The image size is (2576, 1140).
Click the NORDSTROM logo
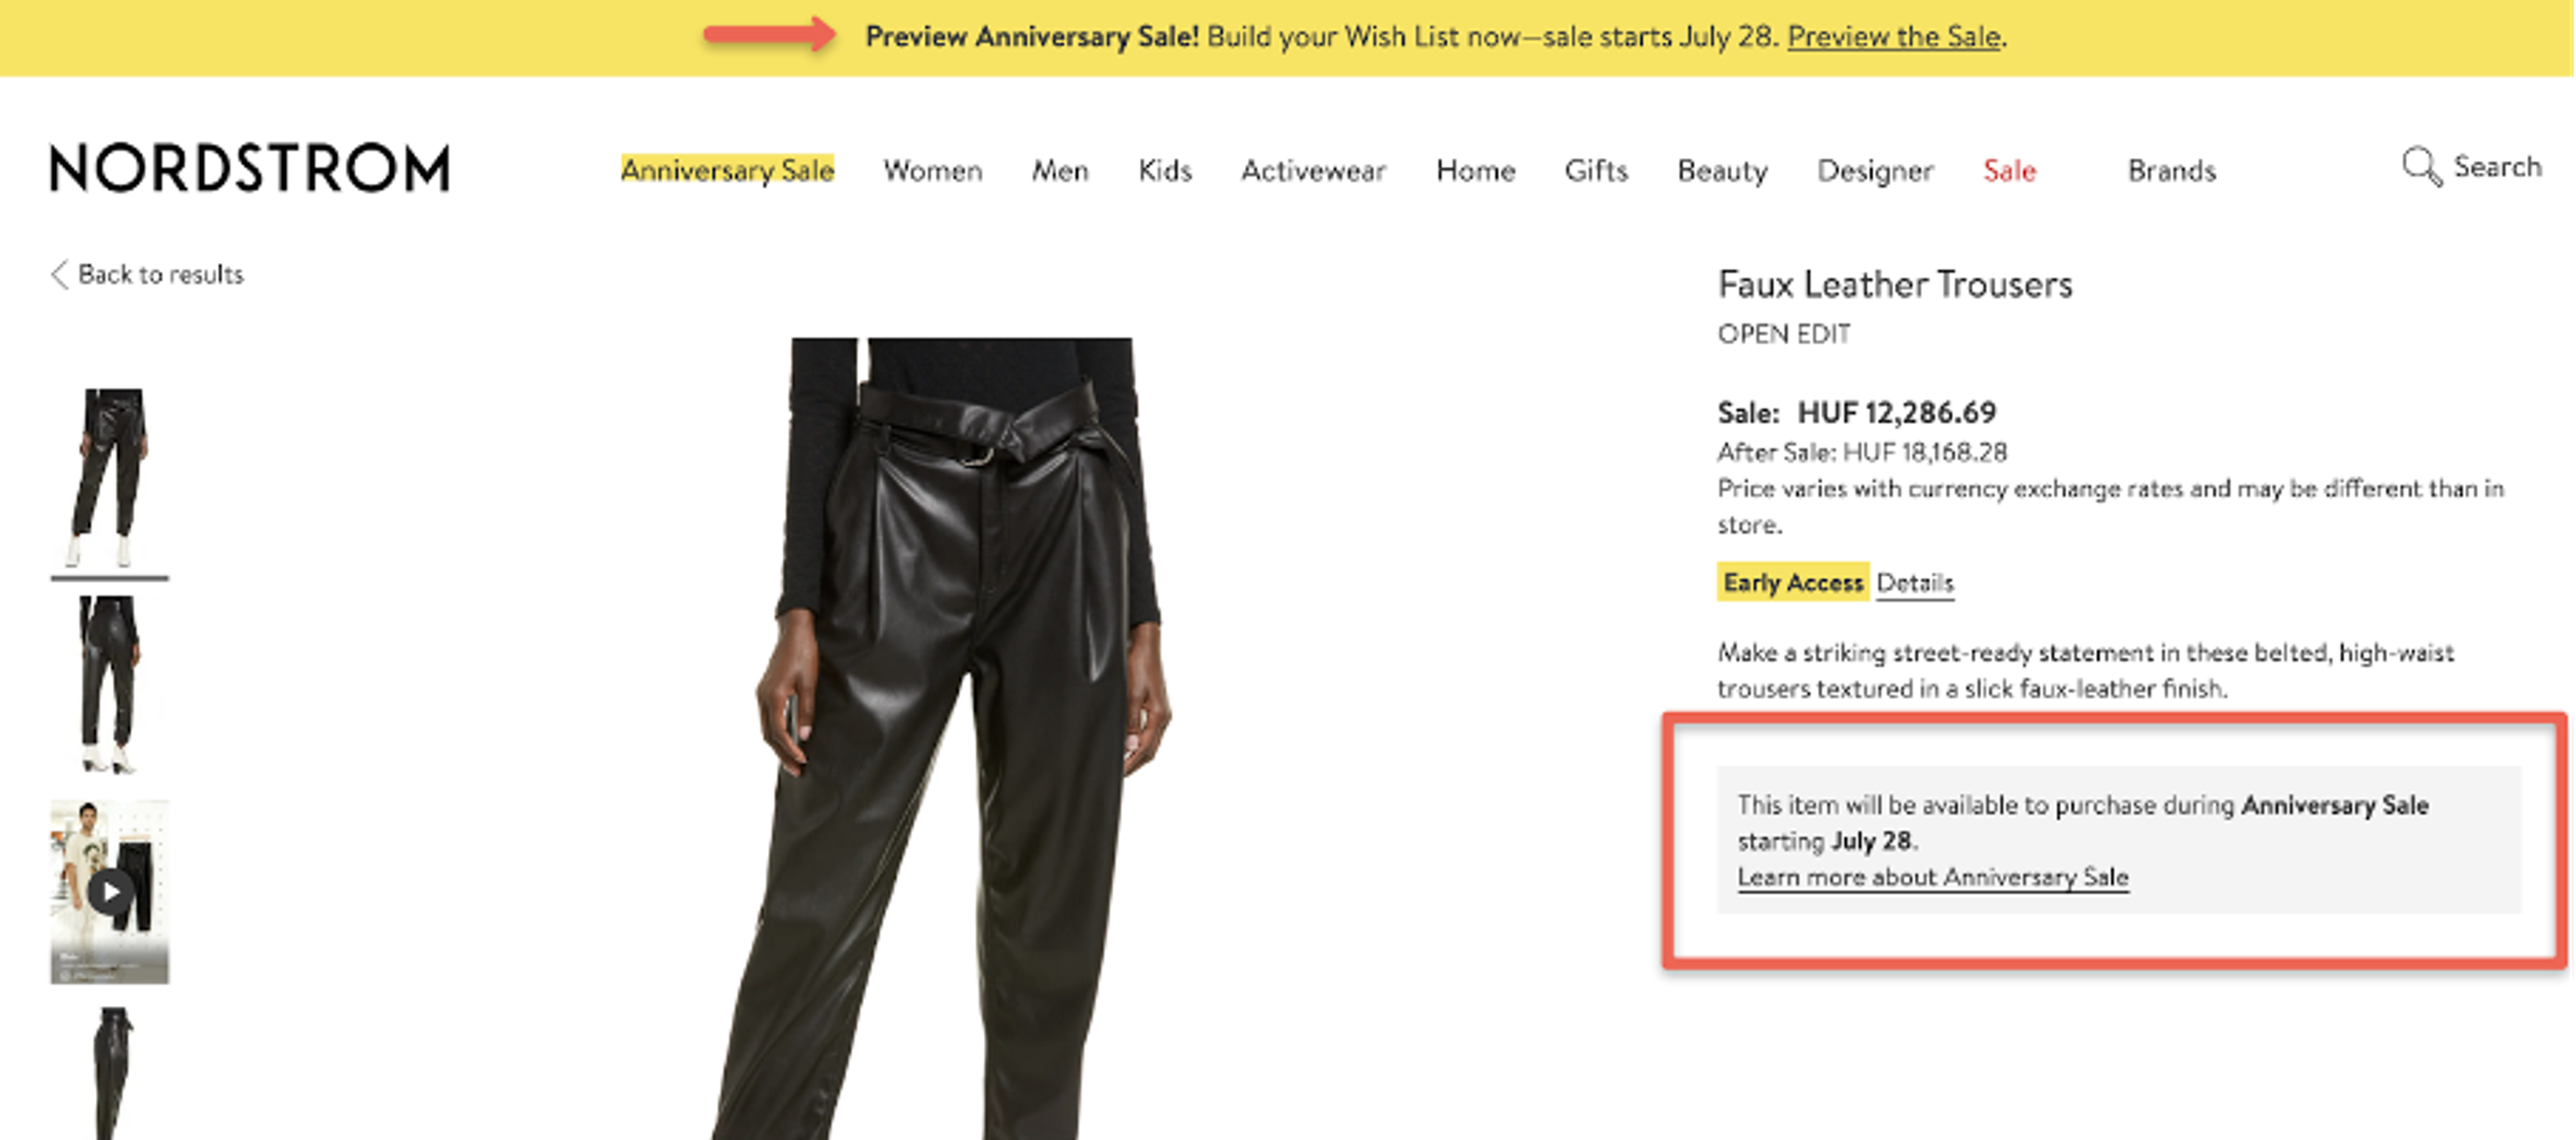pyautogui.click(x=248, y=168)
